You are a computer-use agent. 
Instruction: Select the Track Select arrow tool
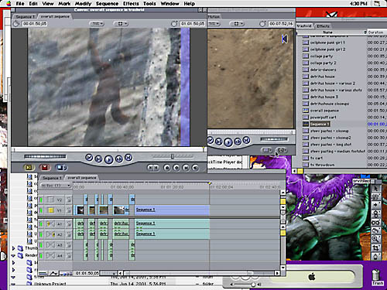[375, 205]
